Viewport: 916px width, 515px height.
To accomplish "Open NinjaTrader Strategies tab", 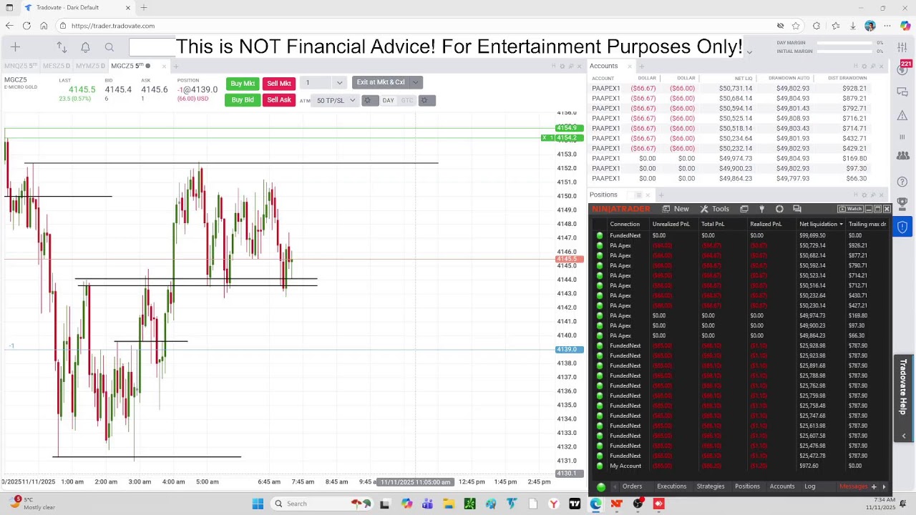I will click(x=711, y=486).
